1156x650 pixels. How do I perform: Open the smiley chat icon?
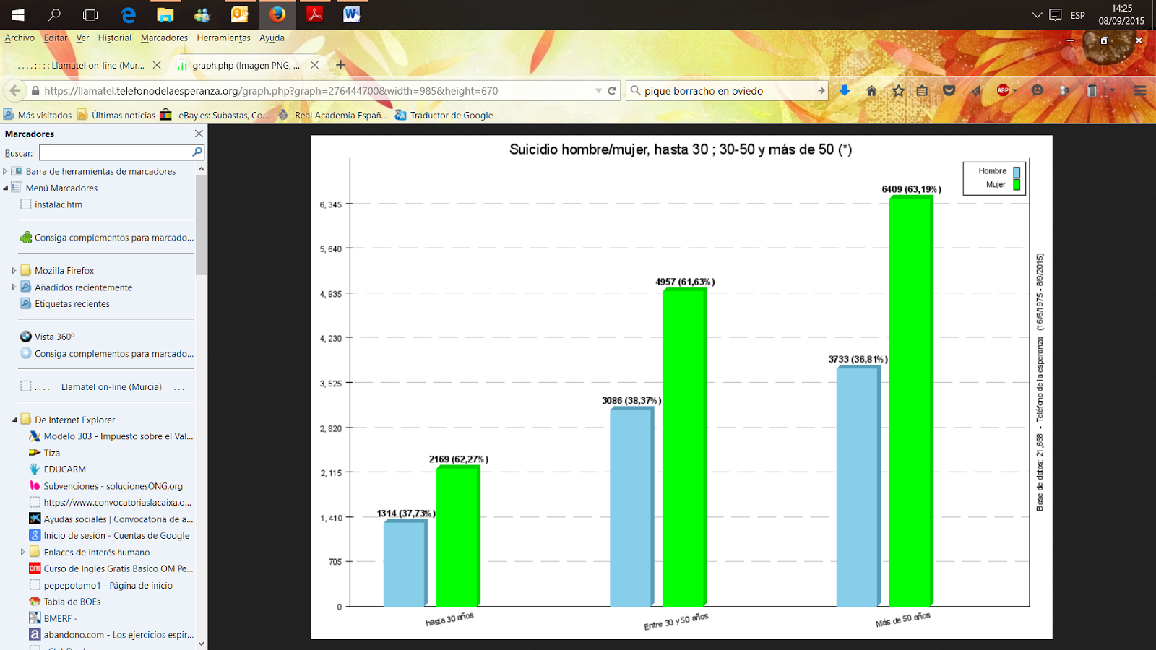1038,90
